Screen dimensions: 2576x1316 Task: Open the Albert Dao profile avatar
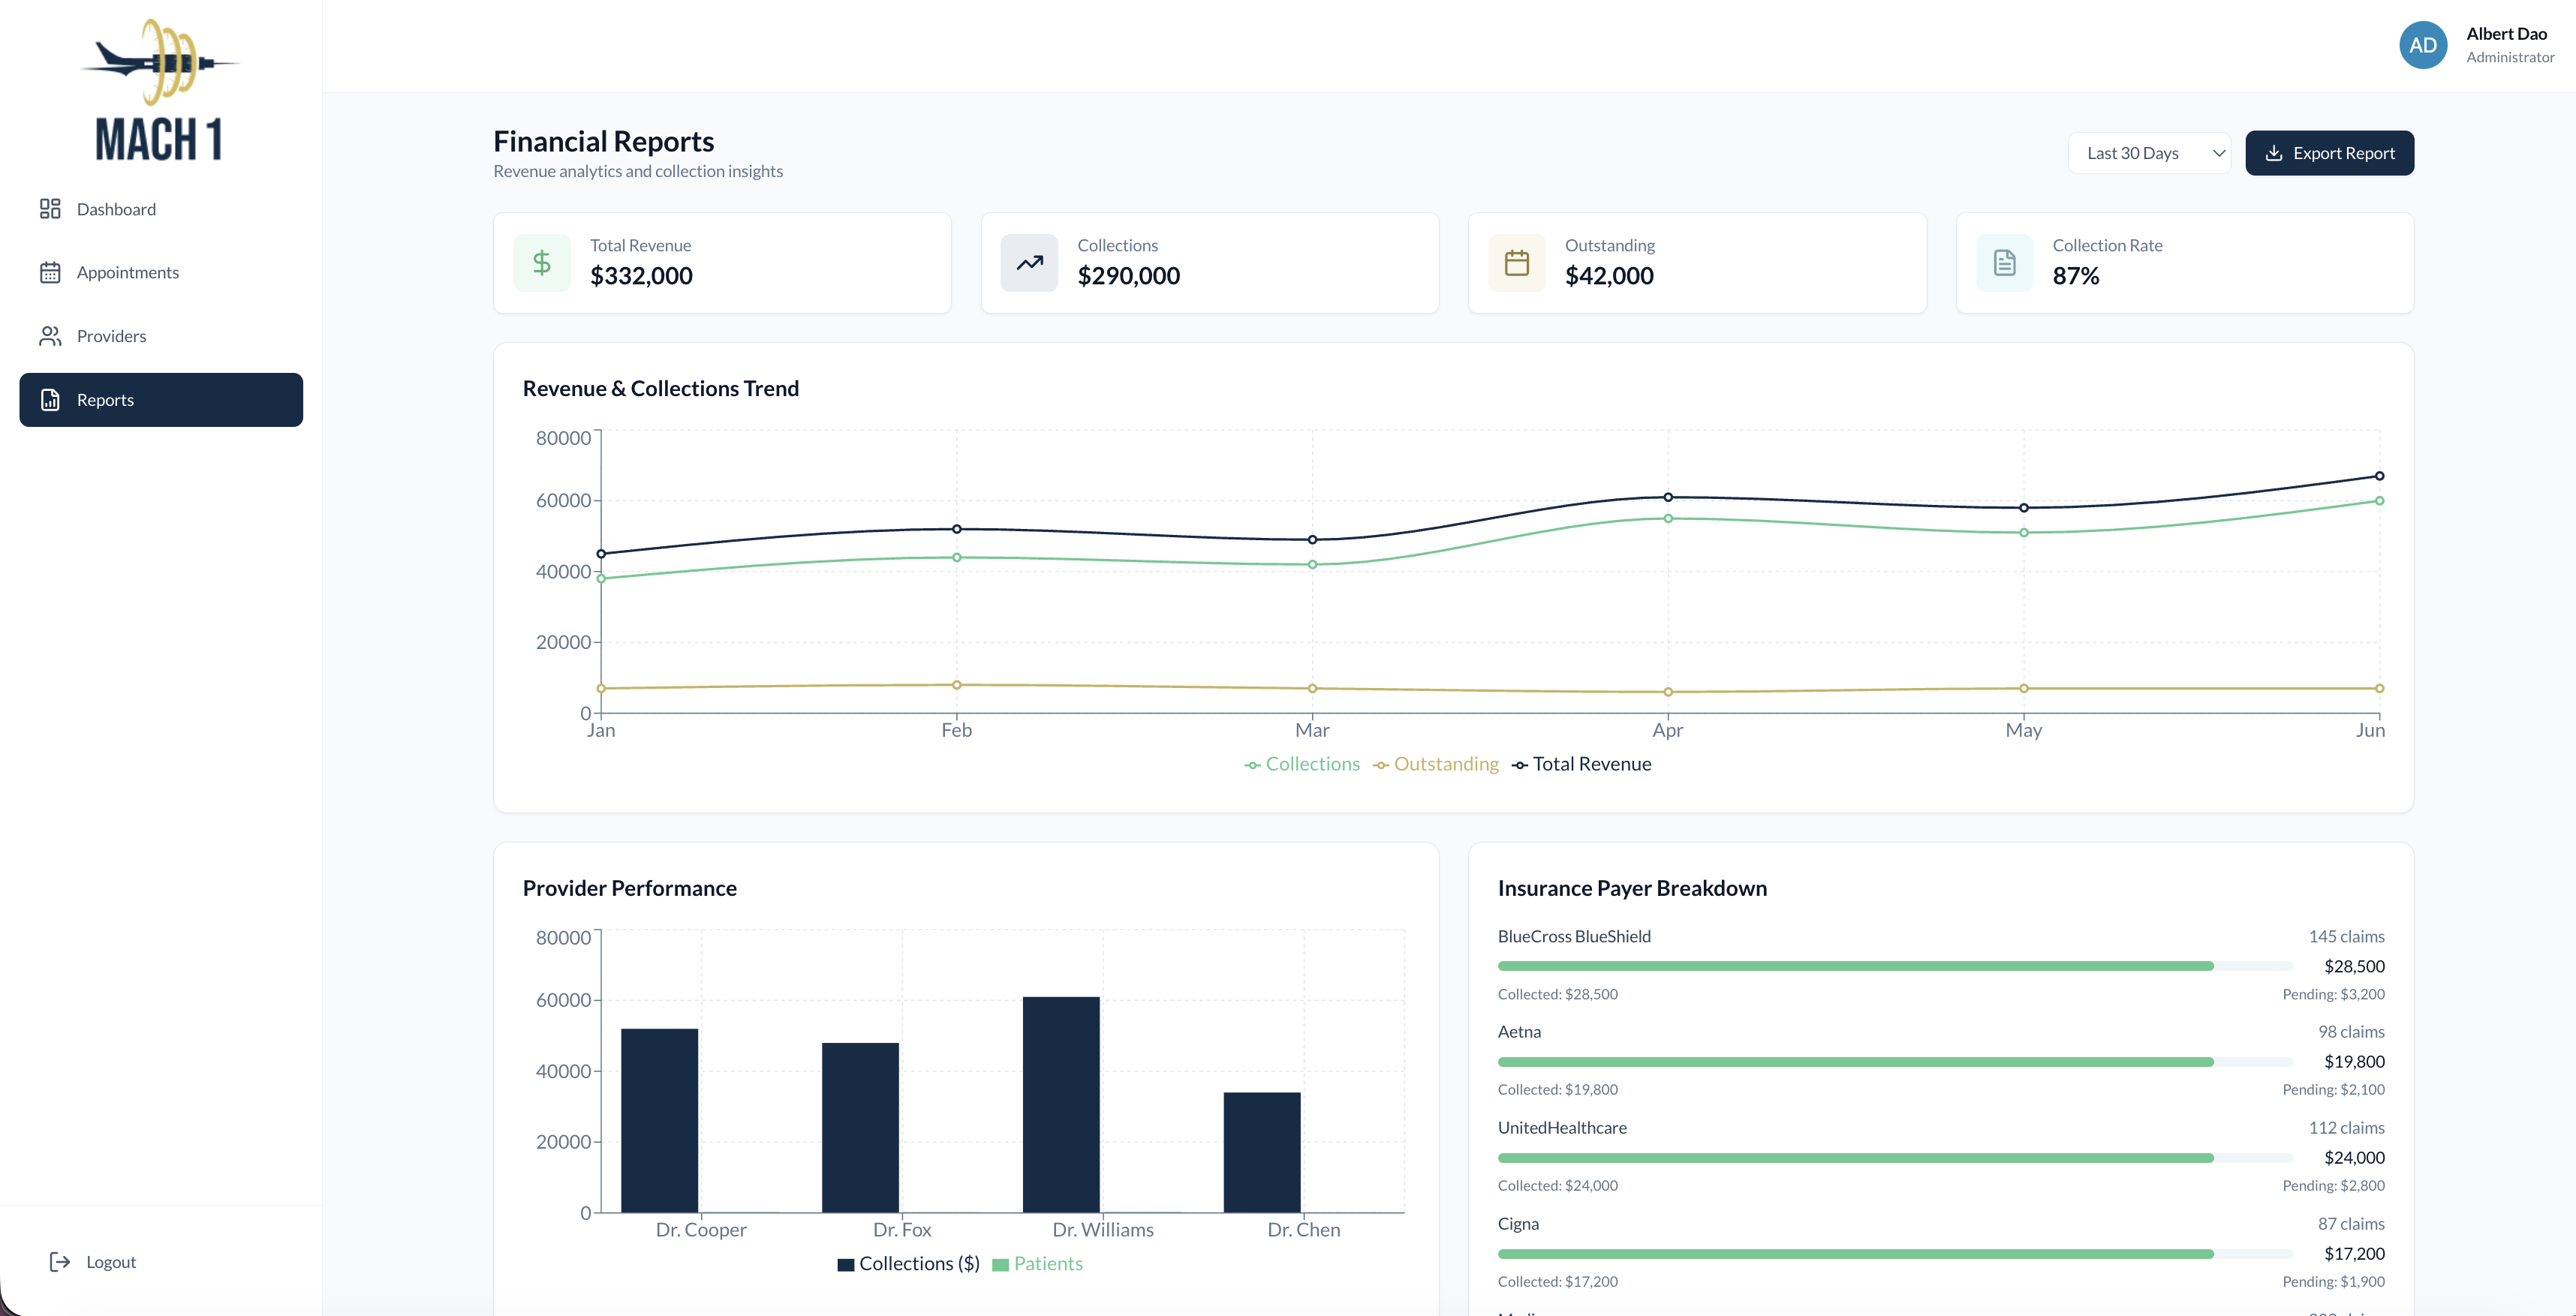2422,45
